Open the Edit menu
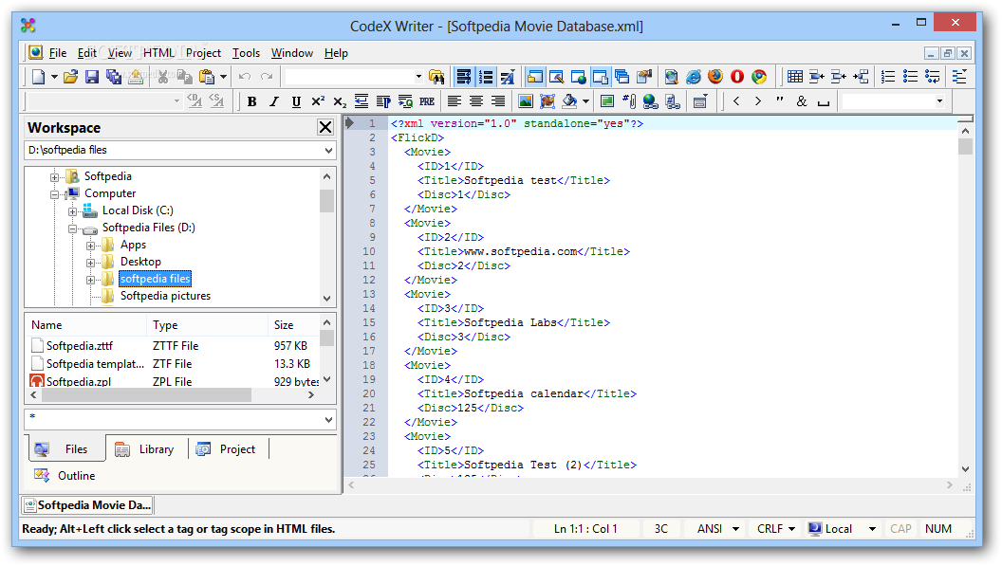The image size is (1002, 566). tap(87, 53)
